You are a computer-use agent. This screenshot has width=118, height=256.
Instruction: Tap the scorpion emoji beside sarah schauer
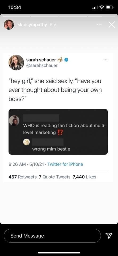pyautogui.click(x=60, y=60)
